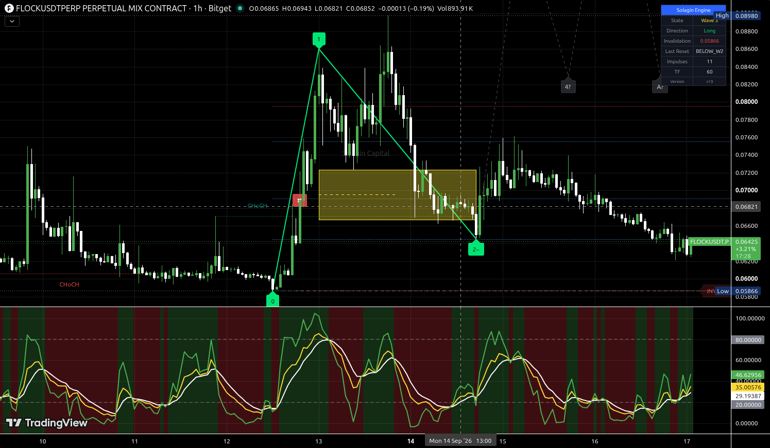Viewport: 770px width, 448px height.
Task: Click the white 29.19387 oscillator value
Action: tap(748, 396)
